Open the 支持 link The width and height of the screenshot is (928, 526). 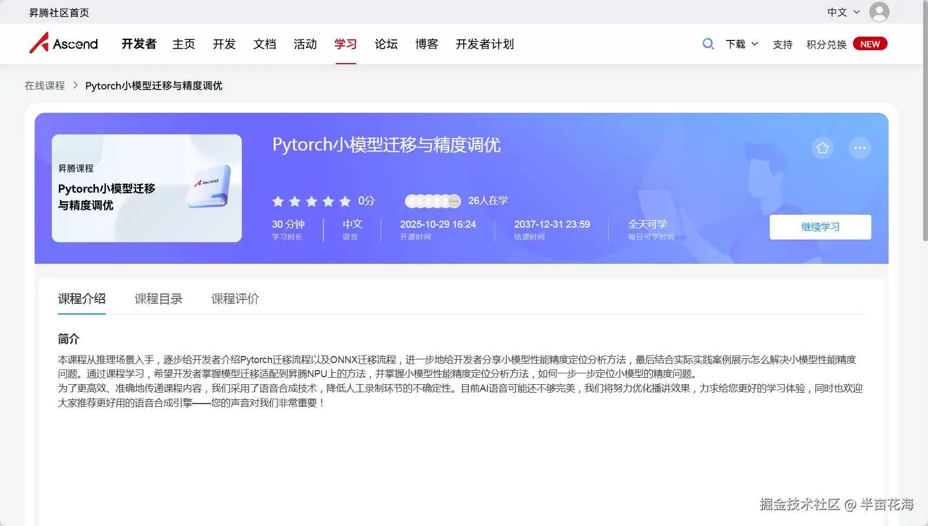point(782,44)
